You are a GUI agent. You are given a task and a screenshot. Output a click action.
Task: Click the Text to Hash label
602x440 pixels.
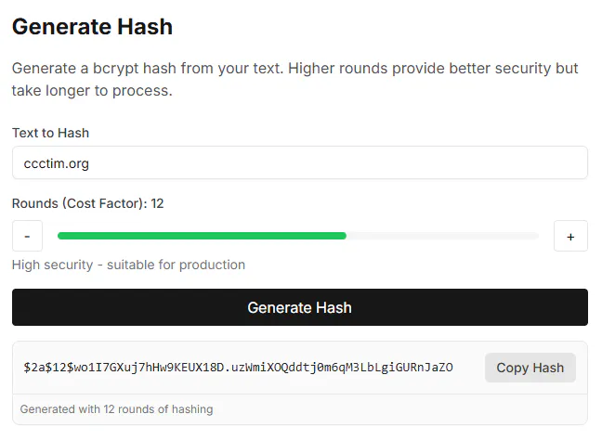(x=51, y=133)
